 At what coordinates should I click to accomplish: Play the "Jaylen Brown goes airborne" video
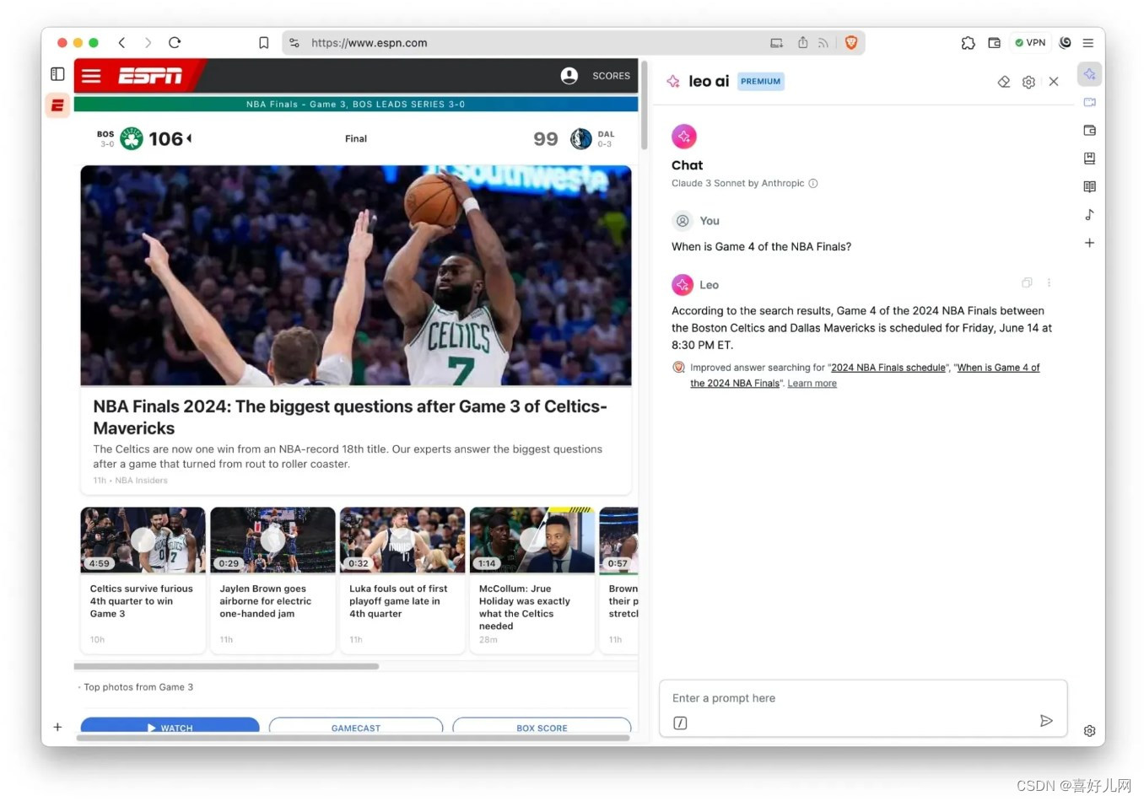click(x=273, y=540)
